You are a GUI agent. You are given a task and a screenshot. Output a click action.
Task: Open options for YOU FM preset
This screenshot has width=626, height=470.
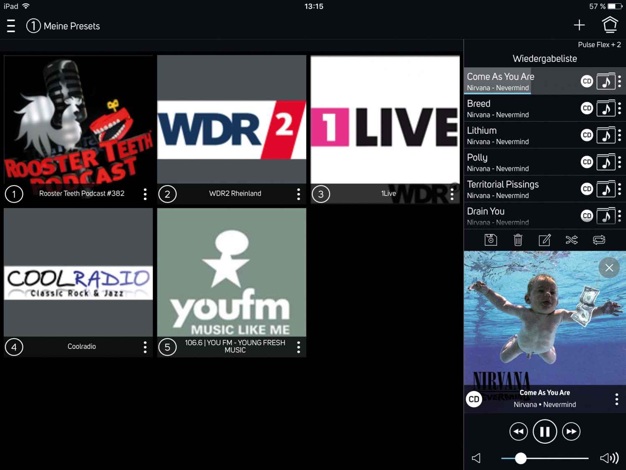pos(298,347)
